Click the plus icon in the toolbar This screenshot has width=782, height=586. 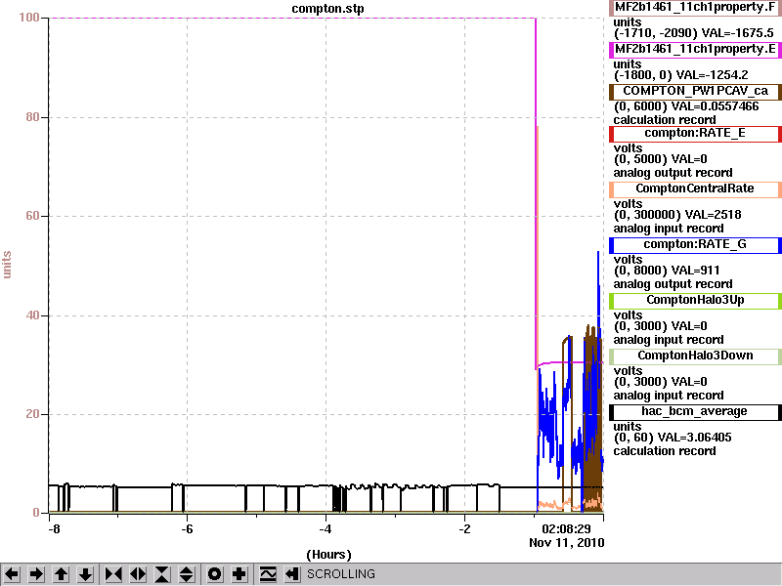pyautogui.click(x=239, y=574)
